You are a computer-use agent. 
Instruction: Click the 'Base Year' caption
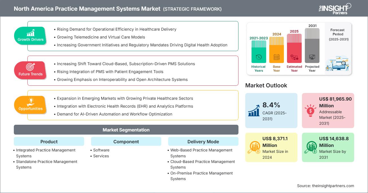point(277,69)
